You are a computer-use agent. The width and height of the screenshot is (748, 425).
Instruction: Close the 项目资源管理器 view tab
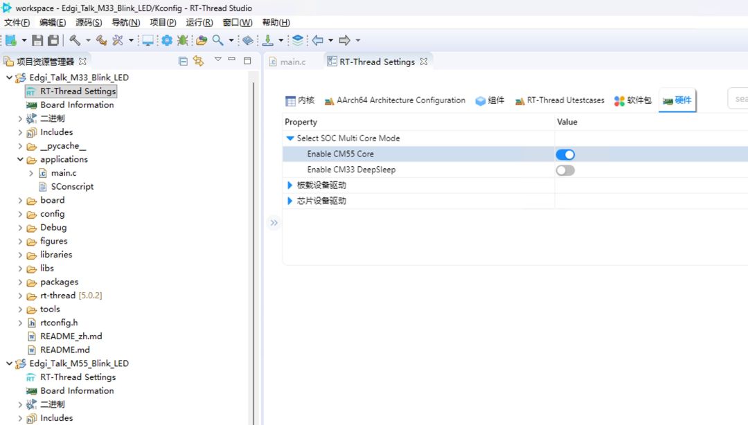click(x=82, y=62)
